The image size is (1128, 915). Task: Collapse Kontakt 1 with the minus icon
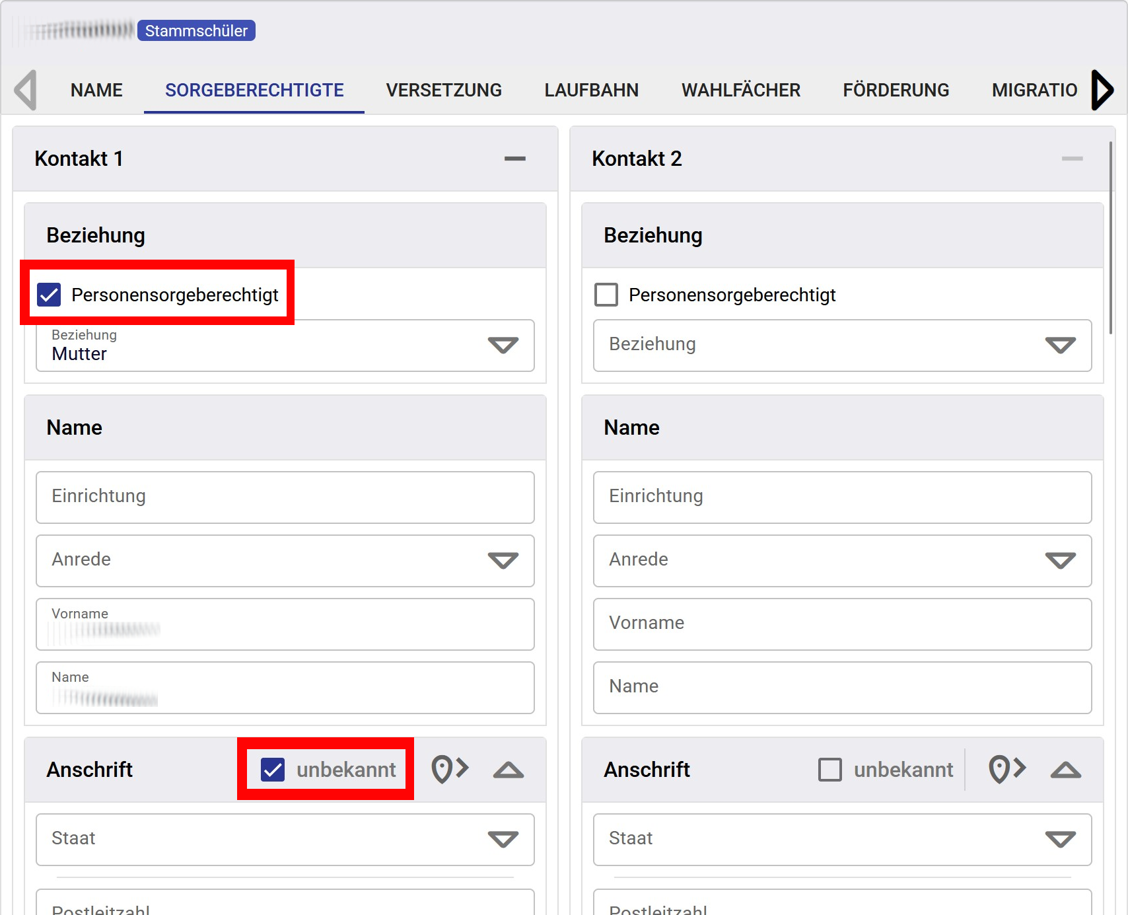point(514,159)
